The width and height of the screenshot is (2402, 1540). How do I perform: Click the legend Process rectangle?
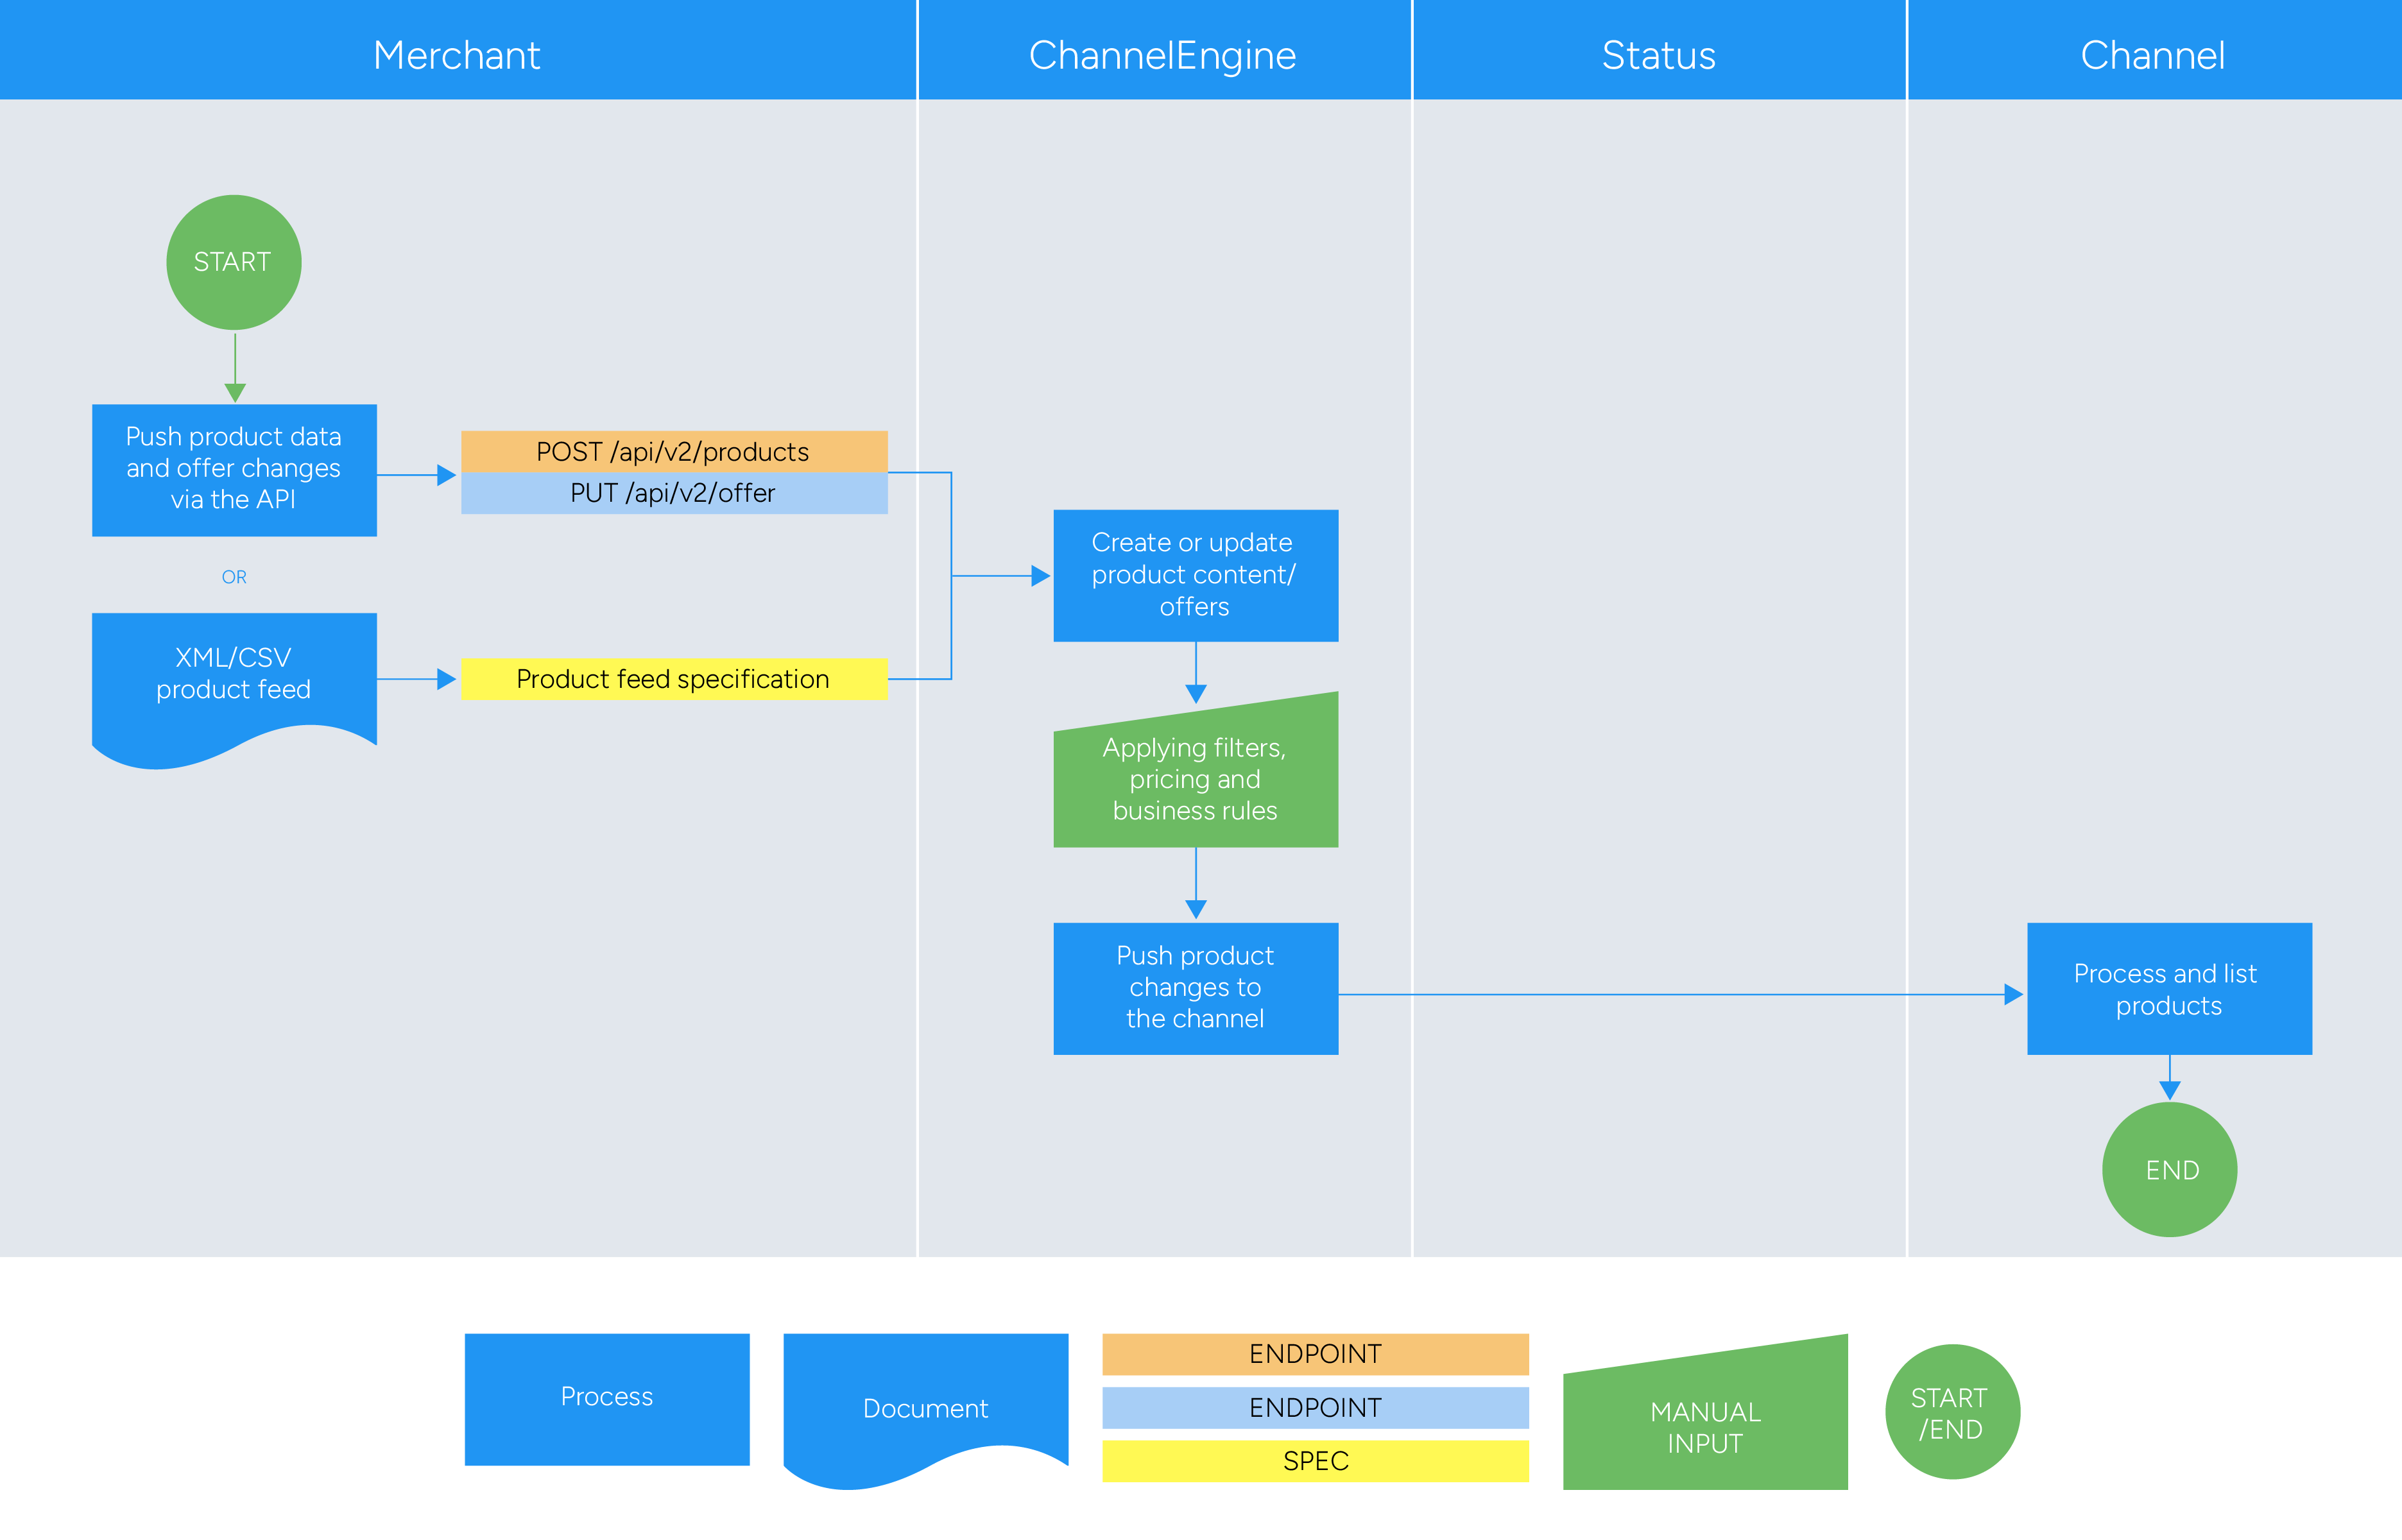(607, 1398)
